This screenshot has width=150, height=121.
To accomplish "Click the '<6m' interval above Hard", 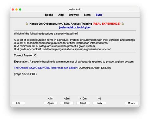I will point(67,99).
